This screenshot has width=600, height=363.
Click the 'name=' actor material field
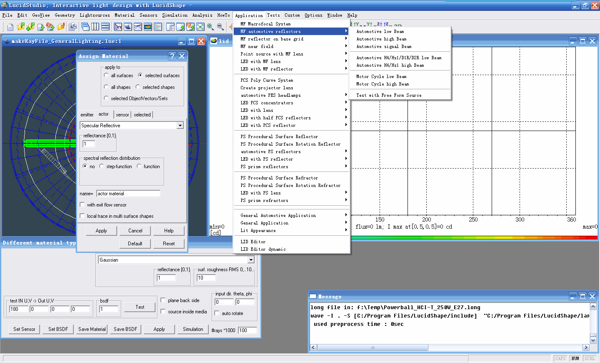(128, 194)
